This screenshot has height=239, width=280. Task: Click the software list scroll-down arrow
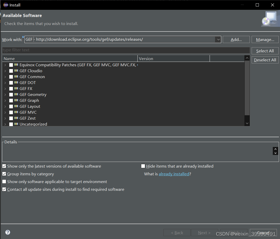247,123
